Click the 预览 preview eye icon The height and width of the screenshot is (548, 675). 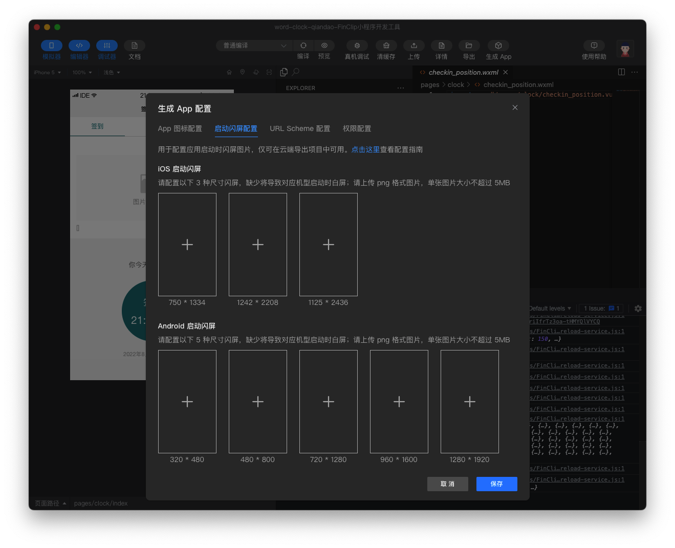click(x=324, y=46)
